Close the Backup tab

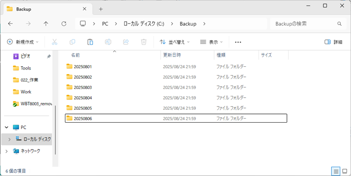[x=84, y=9]
